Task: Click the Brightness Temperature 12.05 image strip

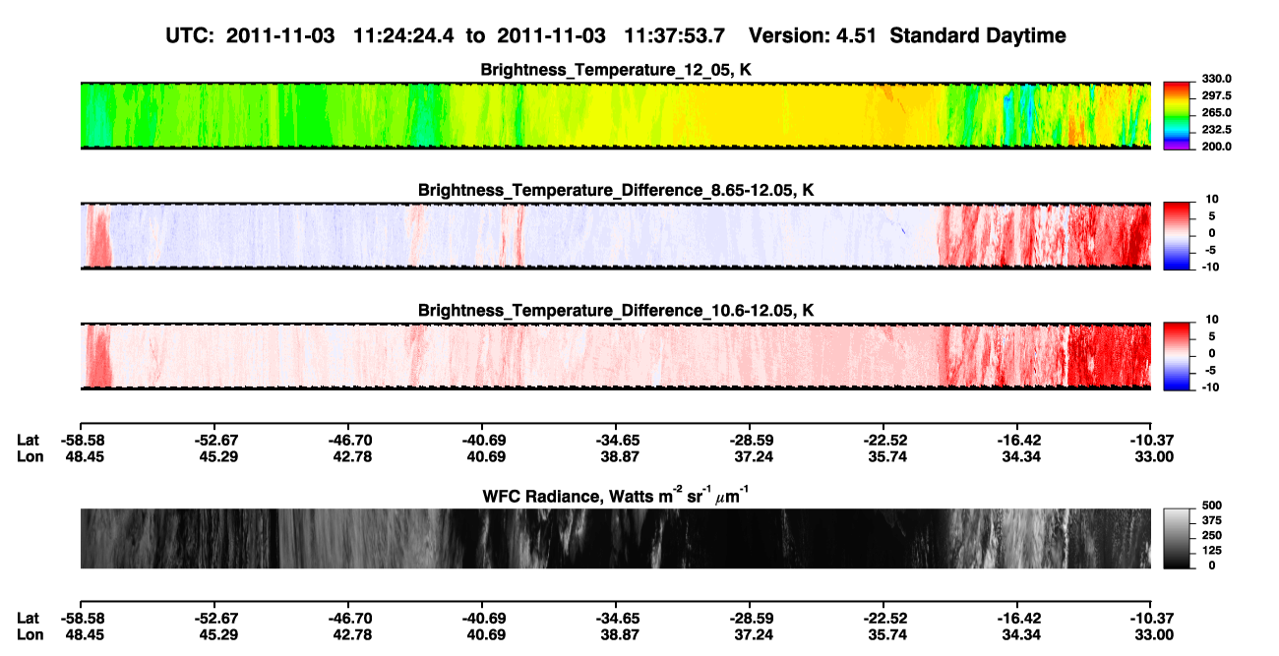Action: click(616, 116)
